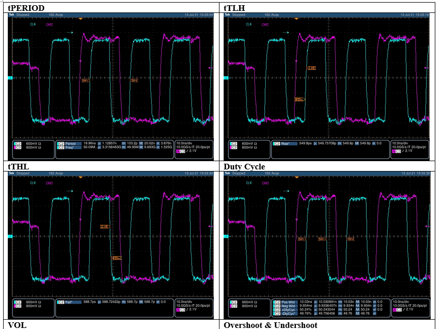Click the 9.934ns negative width value
440x329 pixels.
click(x=306, y=306)
